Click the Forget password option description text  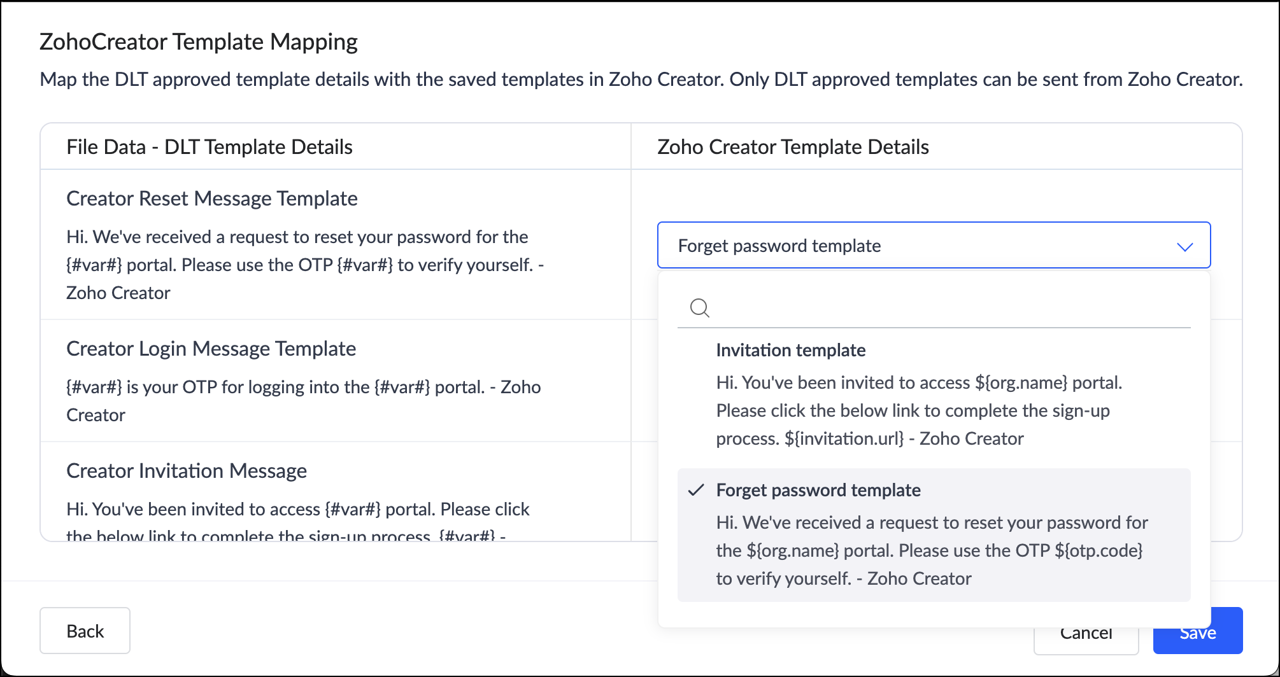coord(931,550)
